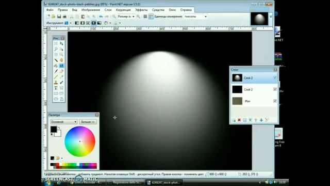
Task: Open the Изображение menu
Action: click(91, 10)
